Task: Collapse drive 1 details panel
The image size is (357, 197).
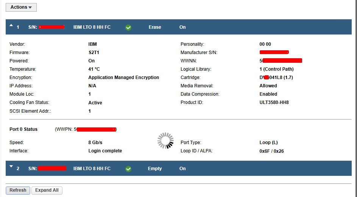Action: [11, 26]
